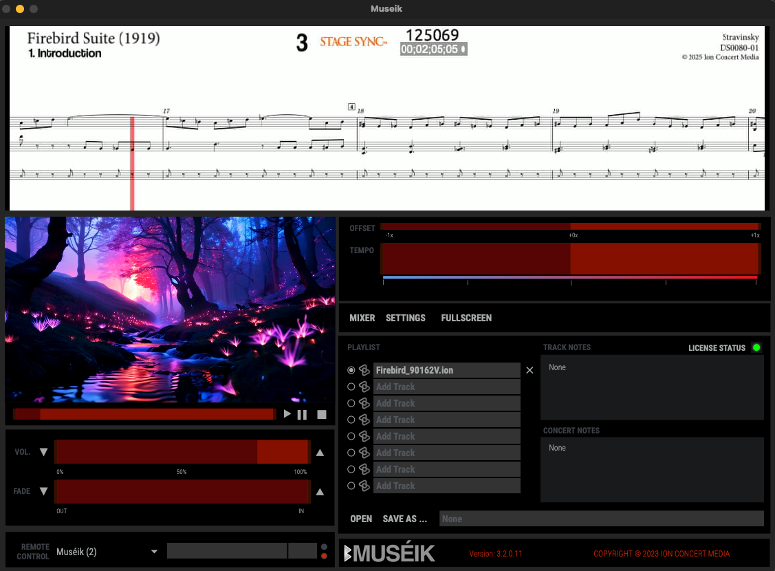
Task: Click the Muséik logo
Action: [x=389, y=552]
